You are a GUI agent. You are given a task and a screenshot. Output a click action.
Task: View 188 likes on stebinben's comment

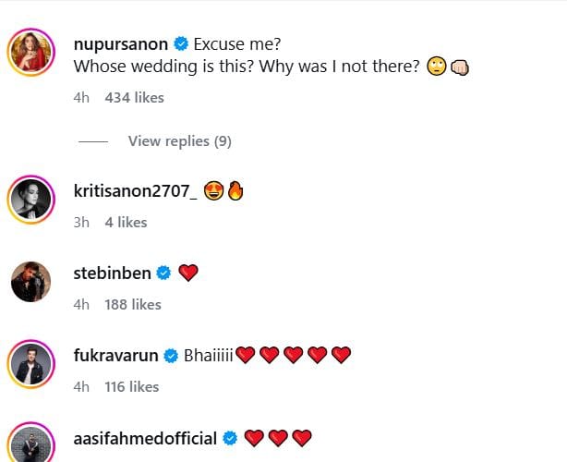coord(132,304)
